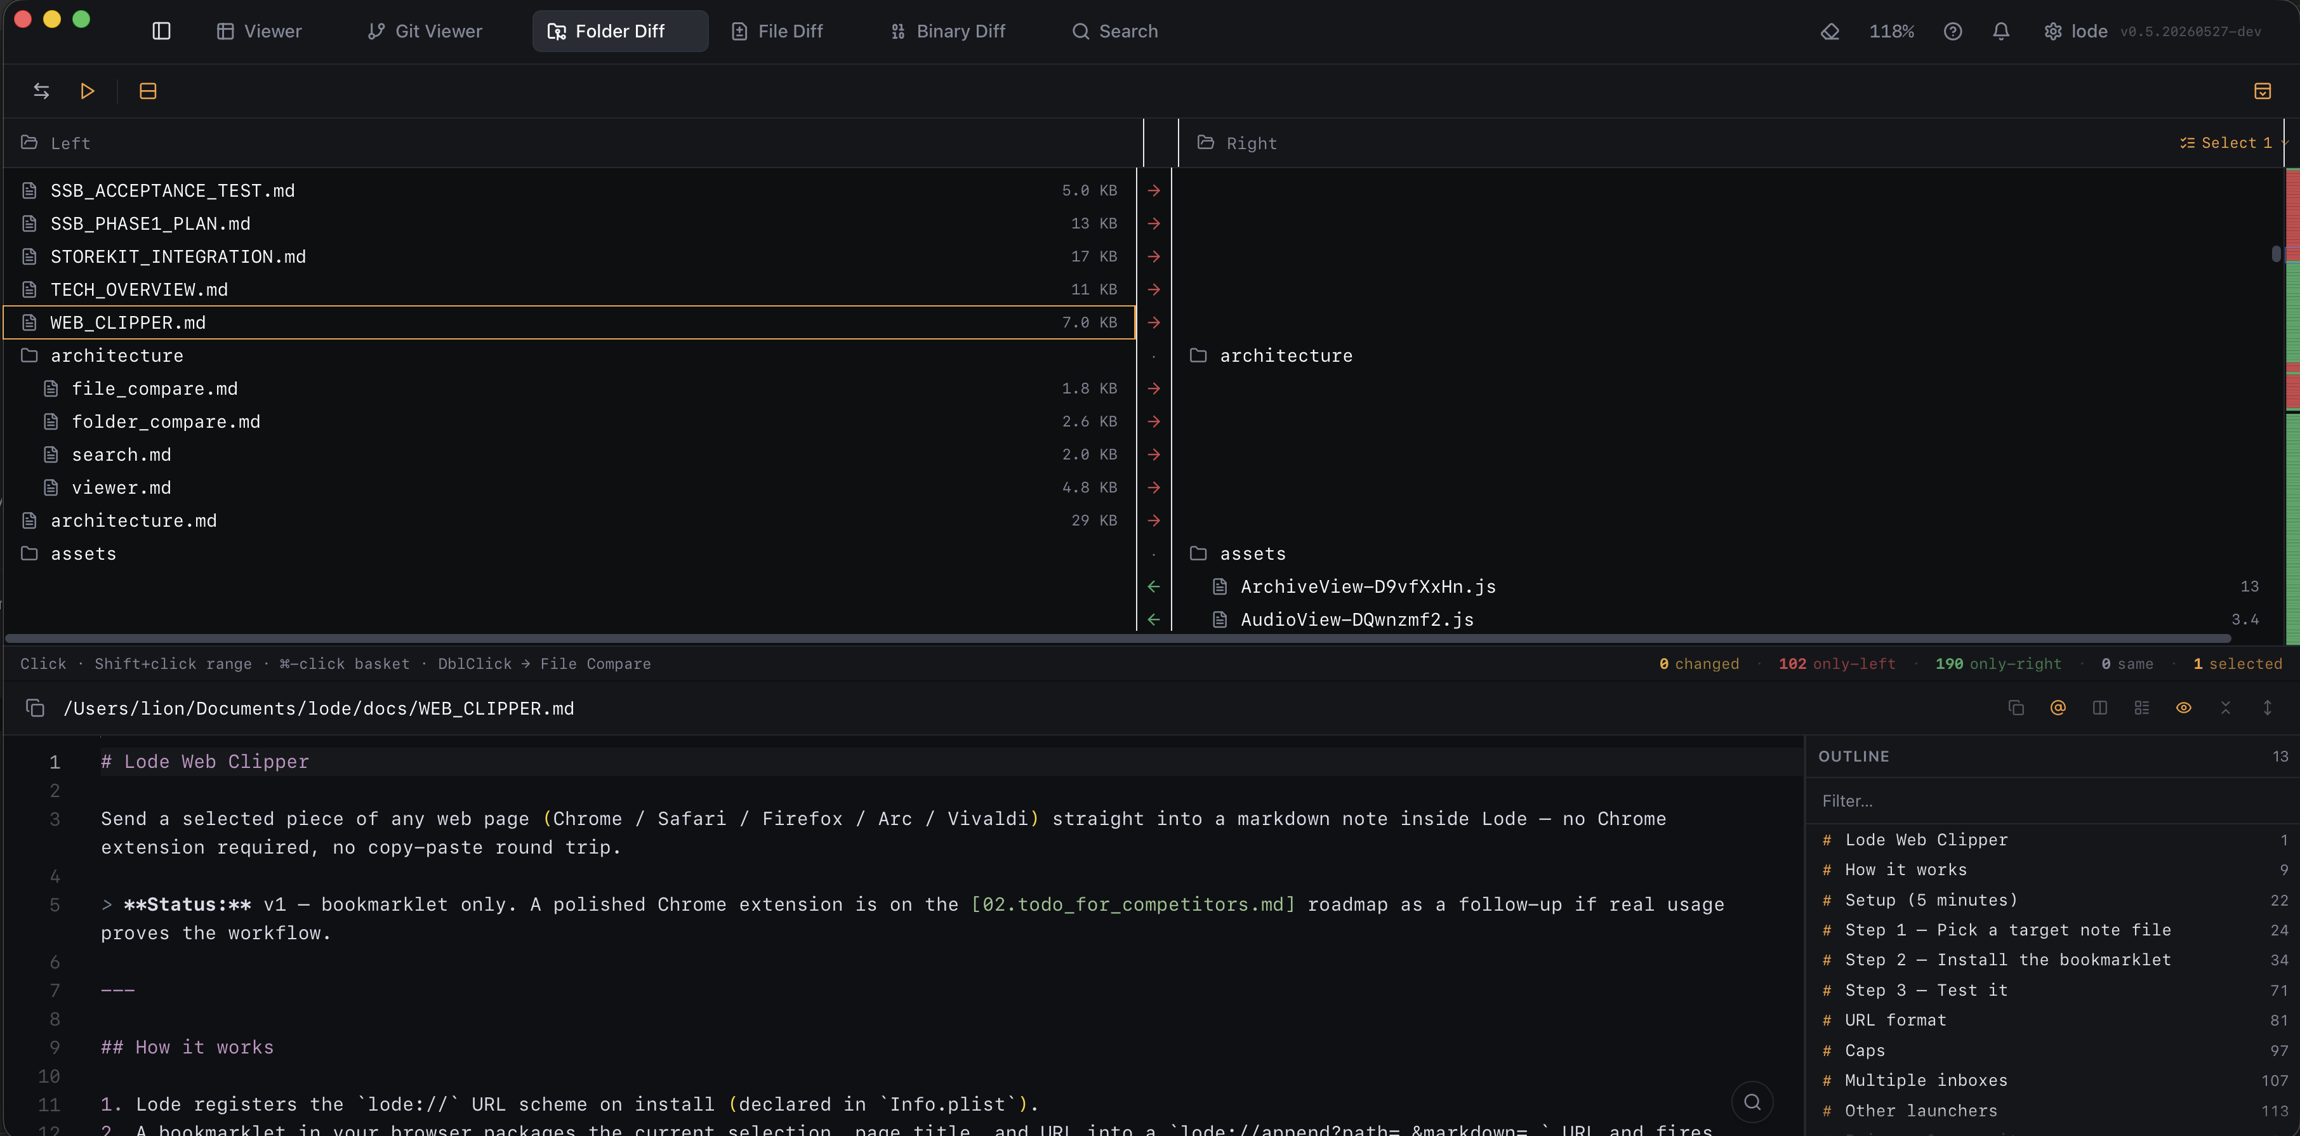Toggle the eye preview visibility icon

coord(2184,708)
